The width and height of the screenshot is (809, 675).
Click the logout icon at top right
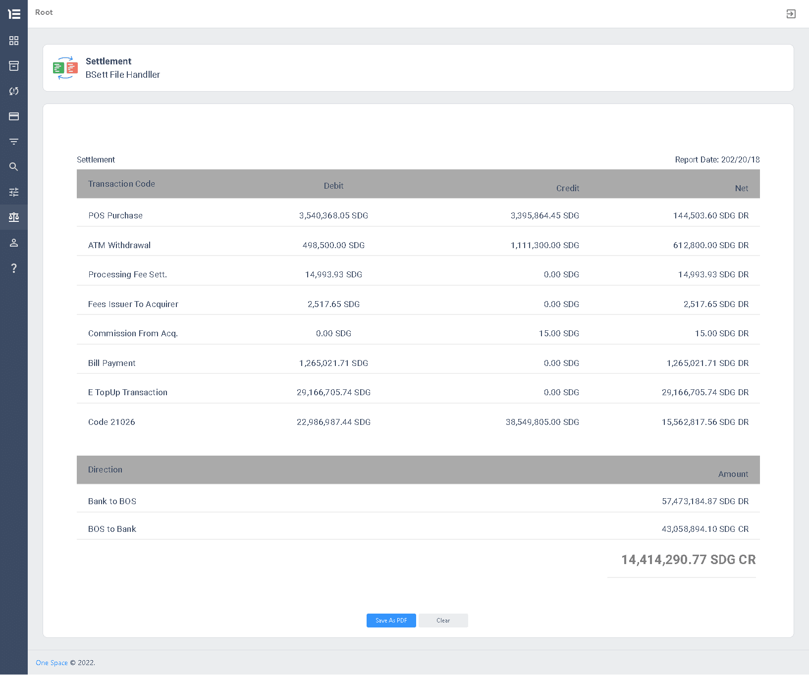(791, 14)
